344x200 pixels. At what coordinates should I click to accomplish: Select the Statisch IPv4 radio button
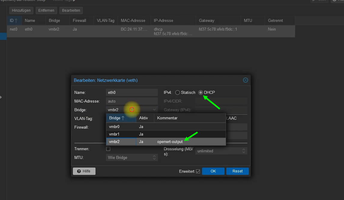(x=177, y=93)
